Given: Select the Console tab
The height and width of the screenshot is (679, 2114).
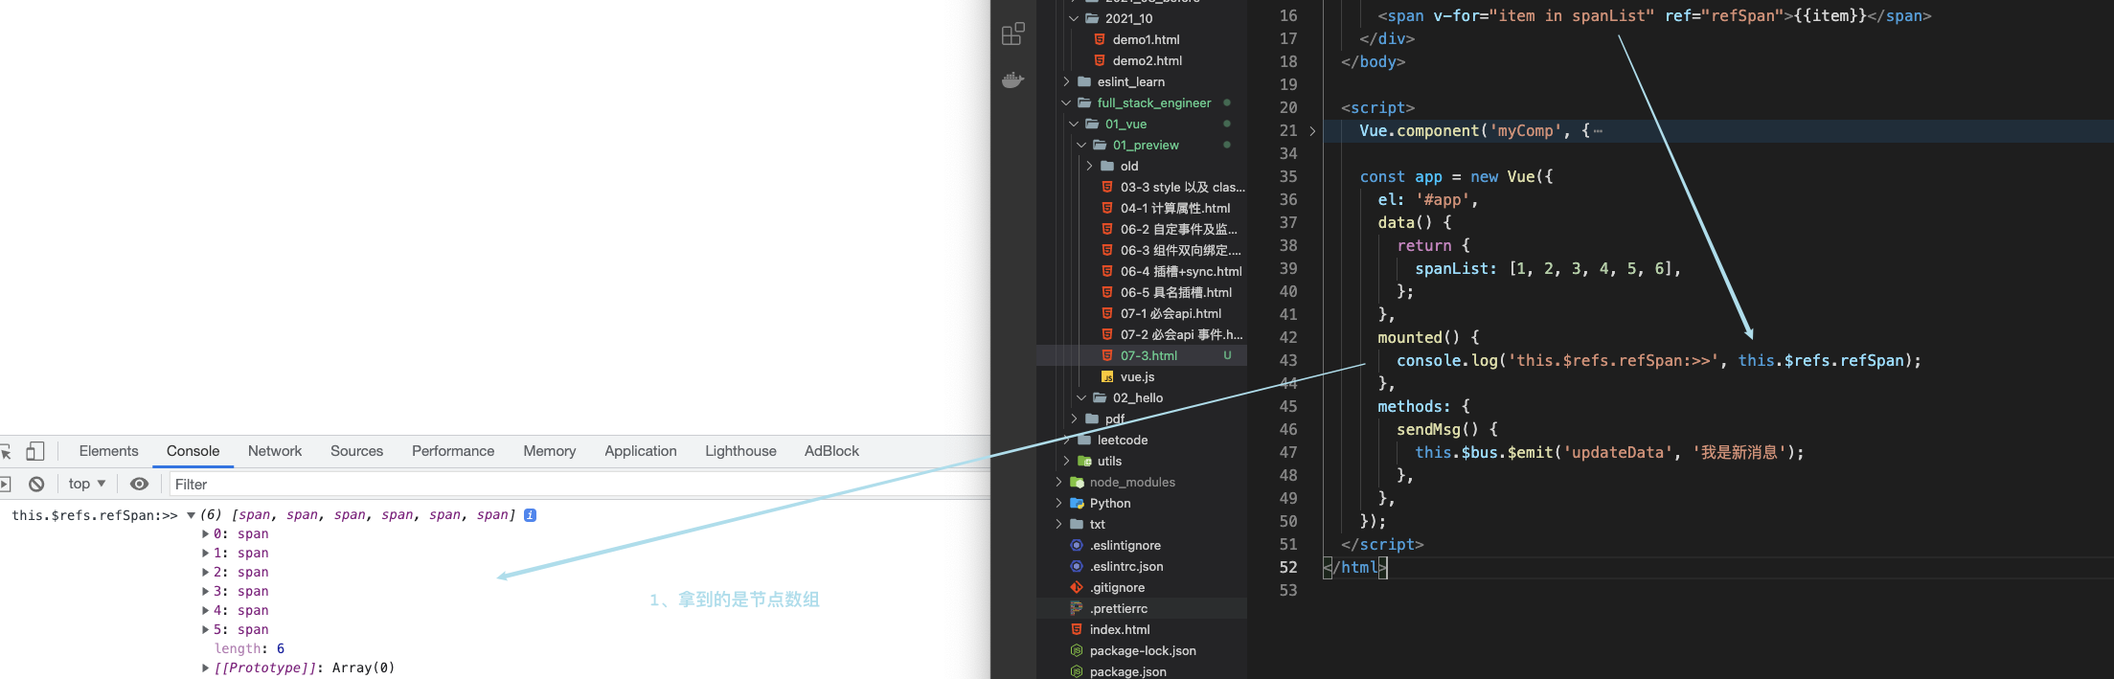Looking at the screenshot, I should [x=193, y=451].
